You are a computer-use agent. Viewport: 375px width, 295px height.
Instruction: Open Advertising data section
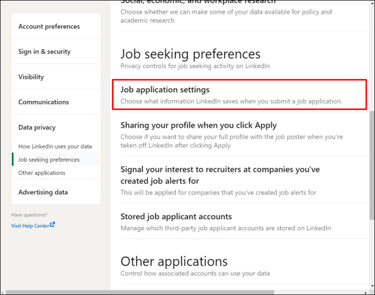(x=43, y=192)
